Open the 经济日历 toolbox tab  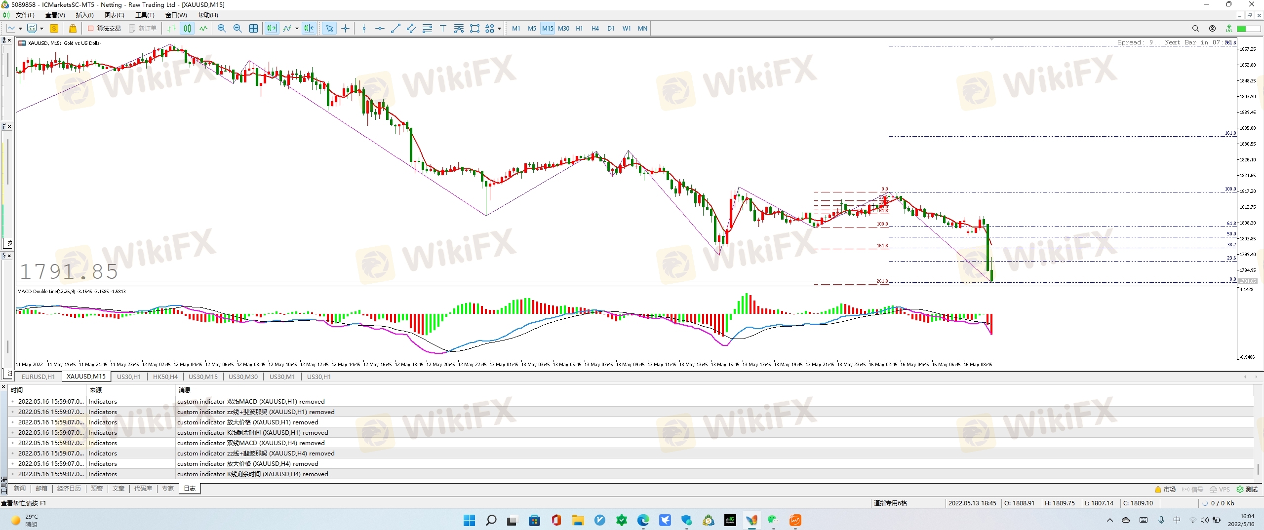69,489
